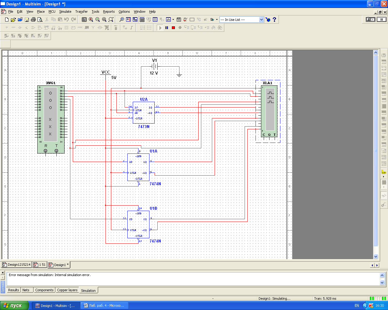Open the Reports menu

(x=109, y=12)
